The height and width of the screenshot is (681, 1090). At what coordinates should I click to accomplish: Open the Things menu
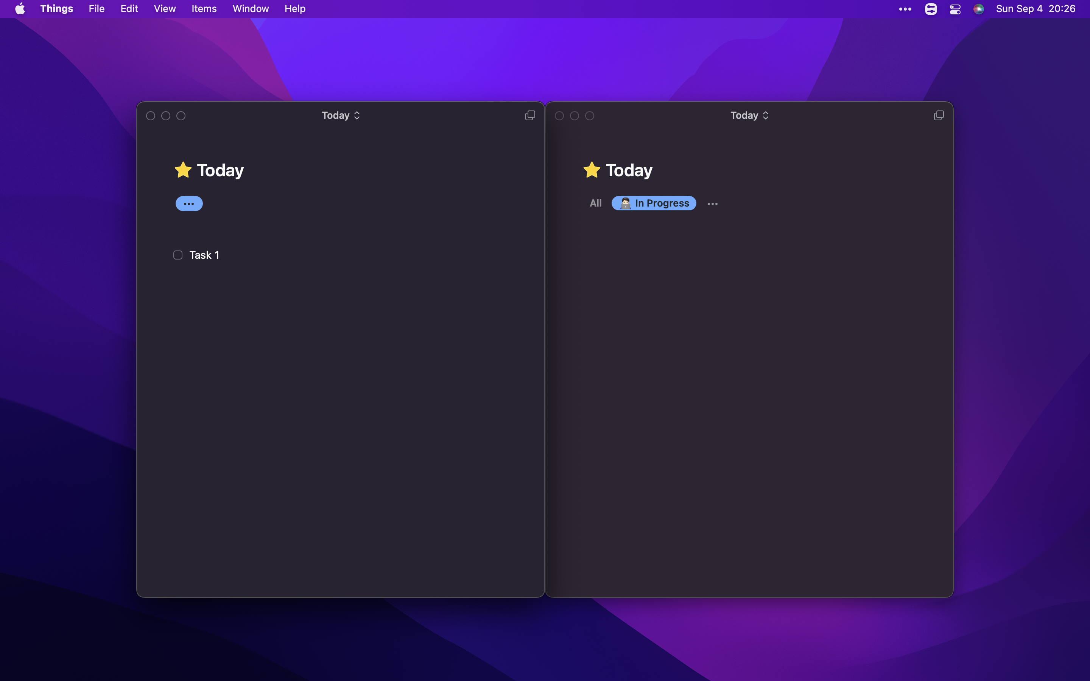[56, 9]
